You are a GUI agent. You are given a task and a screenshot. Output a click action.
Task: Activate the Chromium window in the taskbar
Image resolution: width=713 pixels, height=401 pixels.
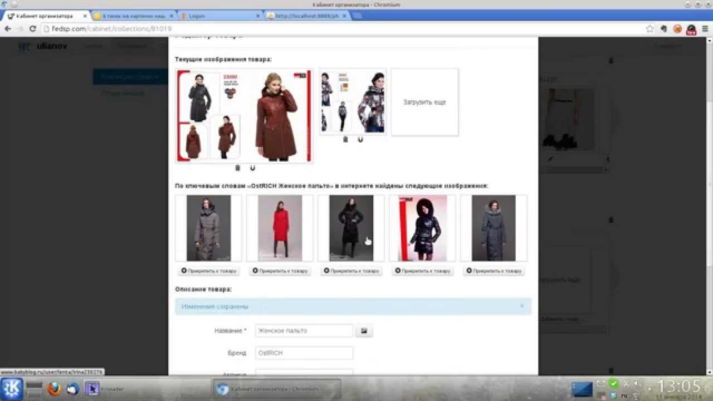click(277, 389)
